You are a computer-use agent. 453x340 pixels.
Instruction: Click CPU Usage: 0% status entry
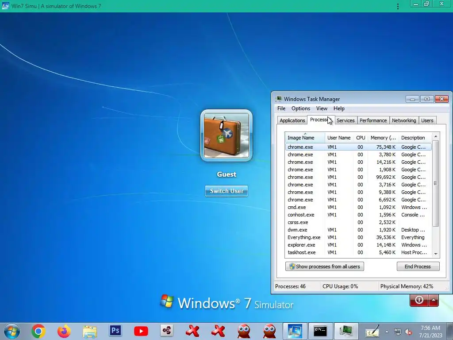[340, 286]
